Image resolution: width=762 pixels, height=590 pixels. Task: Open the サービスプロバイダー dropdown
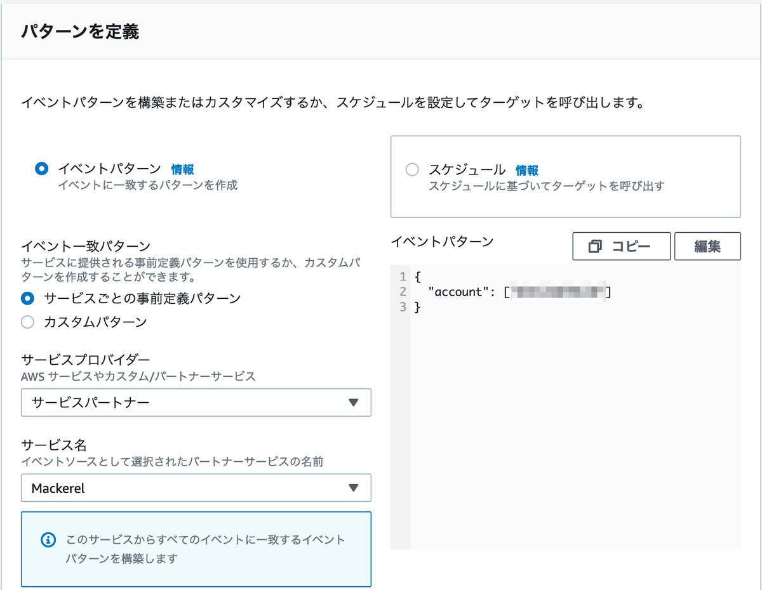[x=196, y=402]
